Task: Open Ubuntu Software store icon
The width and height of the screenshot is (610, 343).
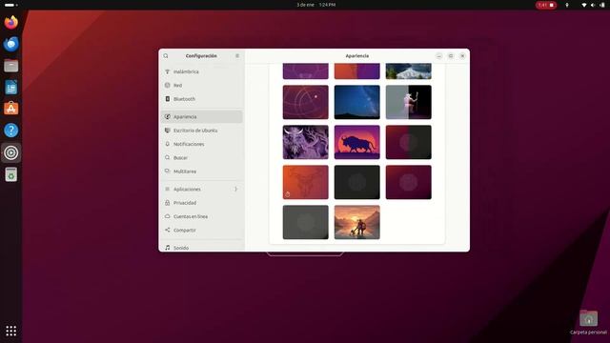Action: coord(10,109)
